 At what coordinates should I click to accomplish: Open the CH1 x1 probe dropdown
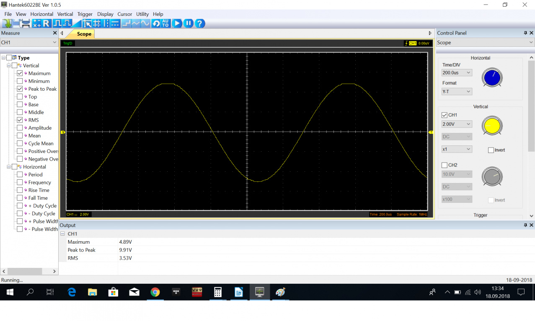point(457,149)
